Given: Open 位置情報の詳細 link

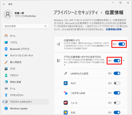Looking at the screenshot, I should [114, 29].
